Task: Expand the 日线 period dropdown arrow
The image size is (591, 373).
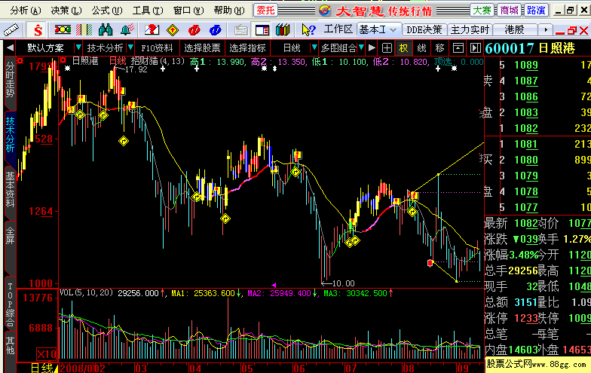Action: click(x=314, y=48)
